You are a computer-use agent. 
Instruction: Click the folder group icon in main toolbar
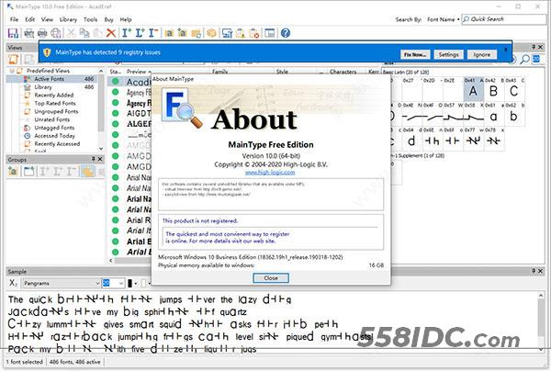point(197,33)
